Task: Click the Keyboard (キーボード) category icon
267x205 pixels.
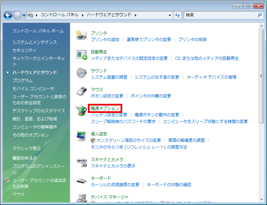Action: [x=82, y=181]
